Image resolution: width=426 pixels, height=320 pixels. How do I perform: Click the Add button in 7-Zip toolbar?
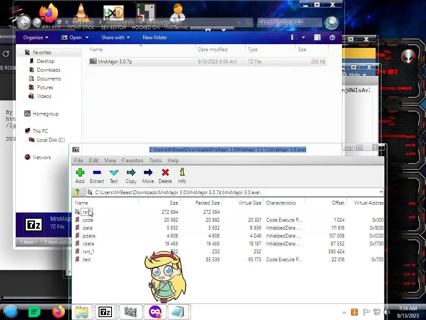80,176
